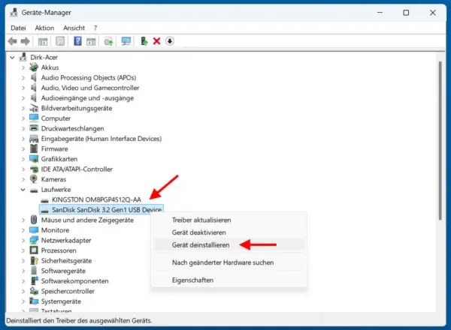Click the Bildverarbeitungsgeräte scanner icon
The height and width of the screenshot is (330, 451).
point(34,108)
